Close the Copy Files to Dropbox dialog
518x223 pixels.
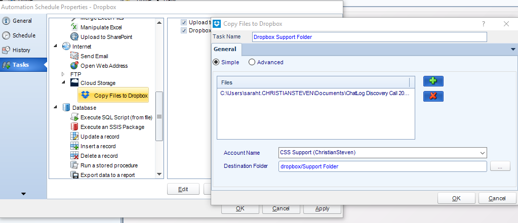pos(506,24)
